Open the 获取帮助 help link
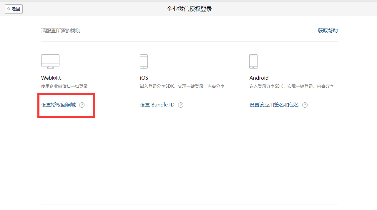 328,31
